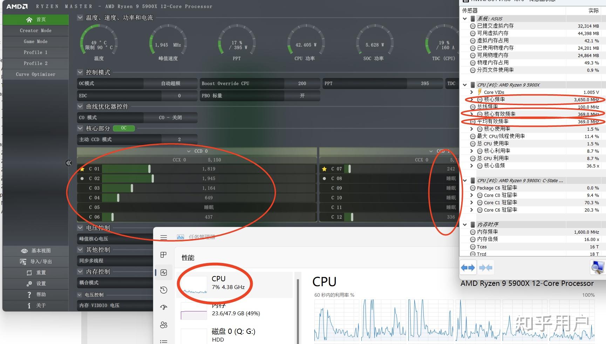Collapse Ryzen Master sidebar with double-arrow icon

69,163
